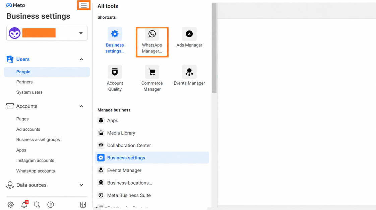Toggle the sidebar collapse panel icon

(x=83, y=205)
